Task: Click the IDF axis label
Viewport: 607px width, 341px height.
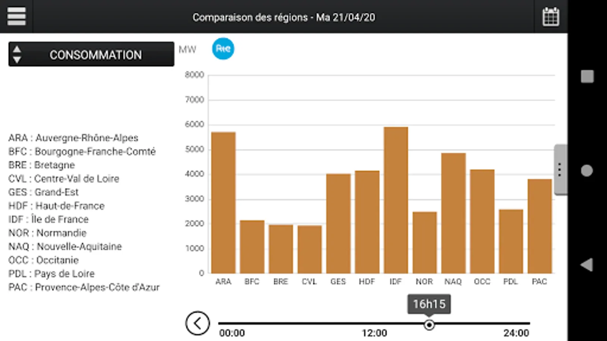Action: coord(396,282)
